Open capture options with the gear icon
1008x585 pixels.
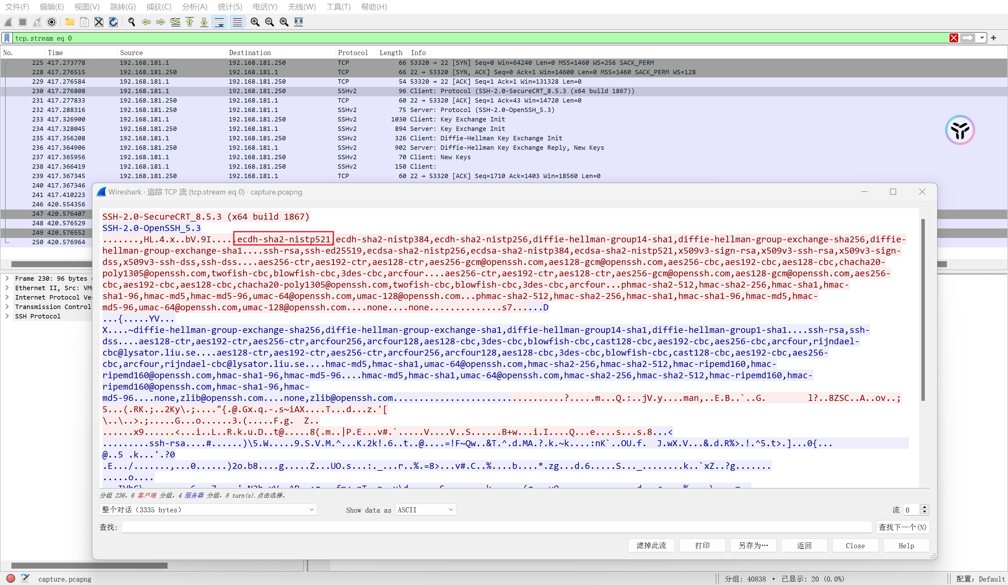tap(52, 22)
